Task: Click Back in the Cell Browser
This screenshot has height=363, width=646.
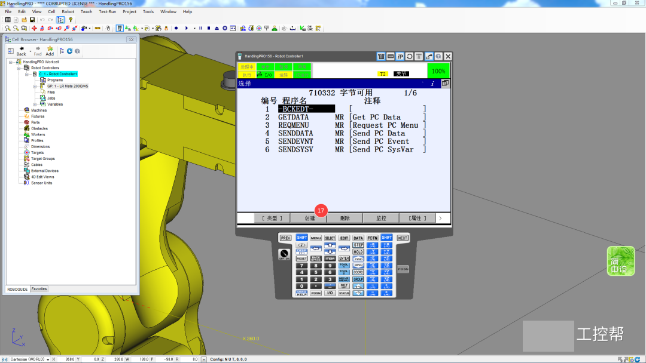Action: click(x=21, y=51)
